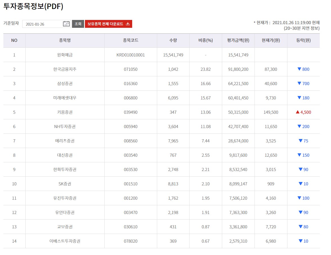Image resolution: width=331 pixels, height=255 pixels.
Task: Click valuation amount 91,800,200
Action: [238, 69]
